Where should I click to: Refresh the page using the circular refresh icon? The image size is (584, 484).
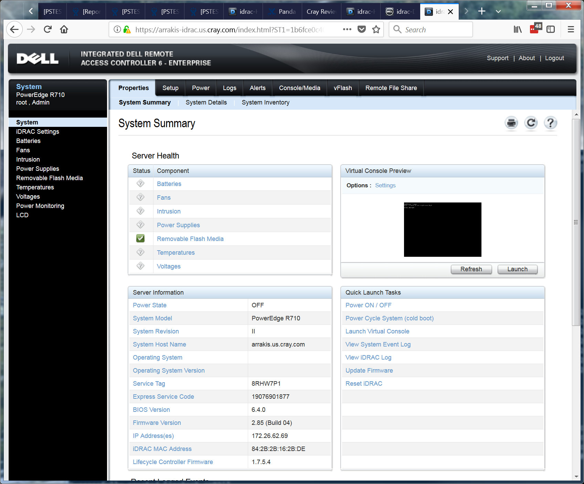[531, 123]
